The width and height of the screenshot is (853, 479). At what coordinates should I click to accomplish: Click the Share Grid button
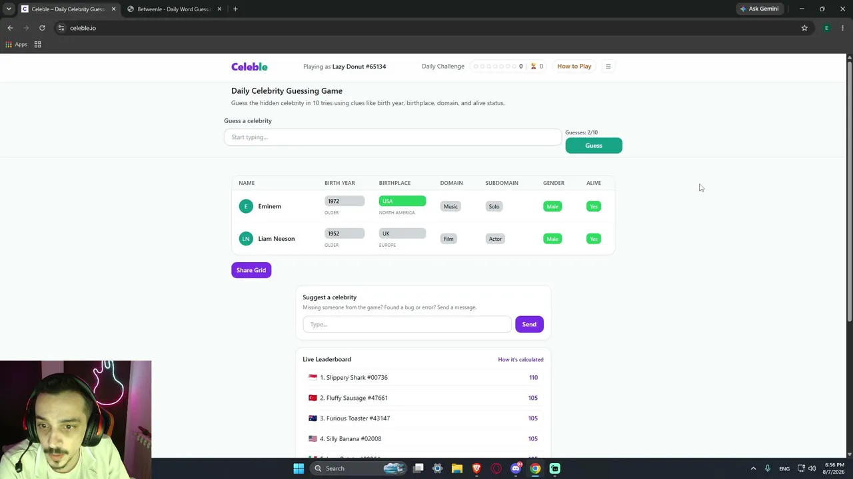[251, 270]
